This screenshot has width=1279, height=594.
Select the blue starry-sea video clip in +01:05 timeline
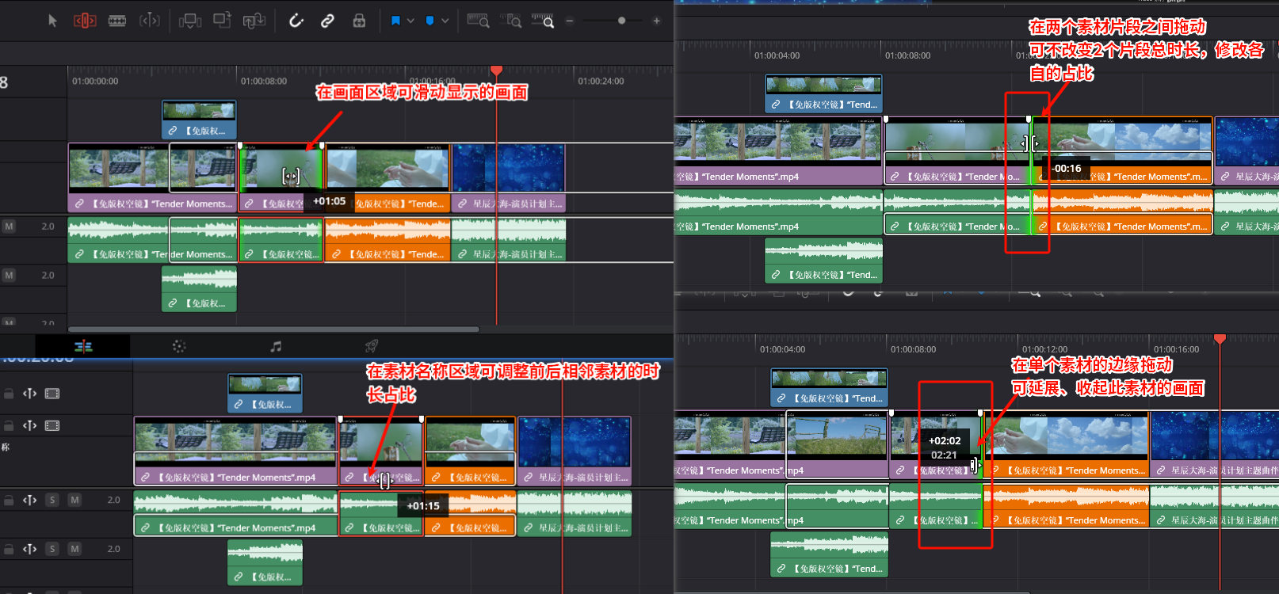[x=509, y=177]
